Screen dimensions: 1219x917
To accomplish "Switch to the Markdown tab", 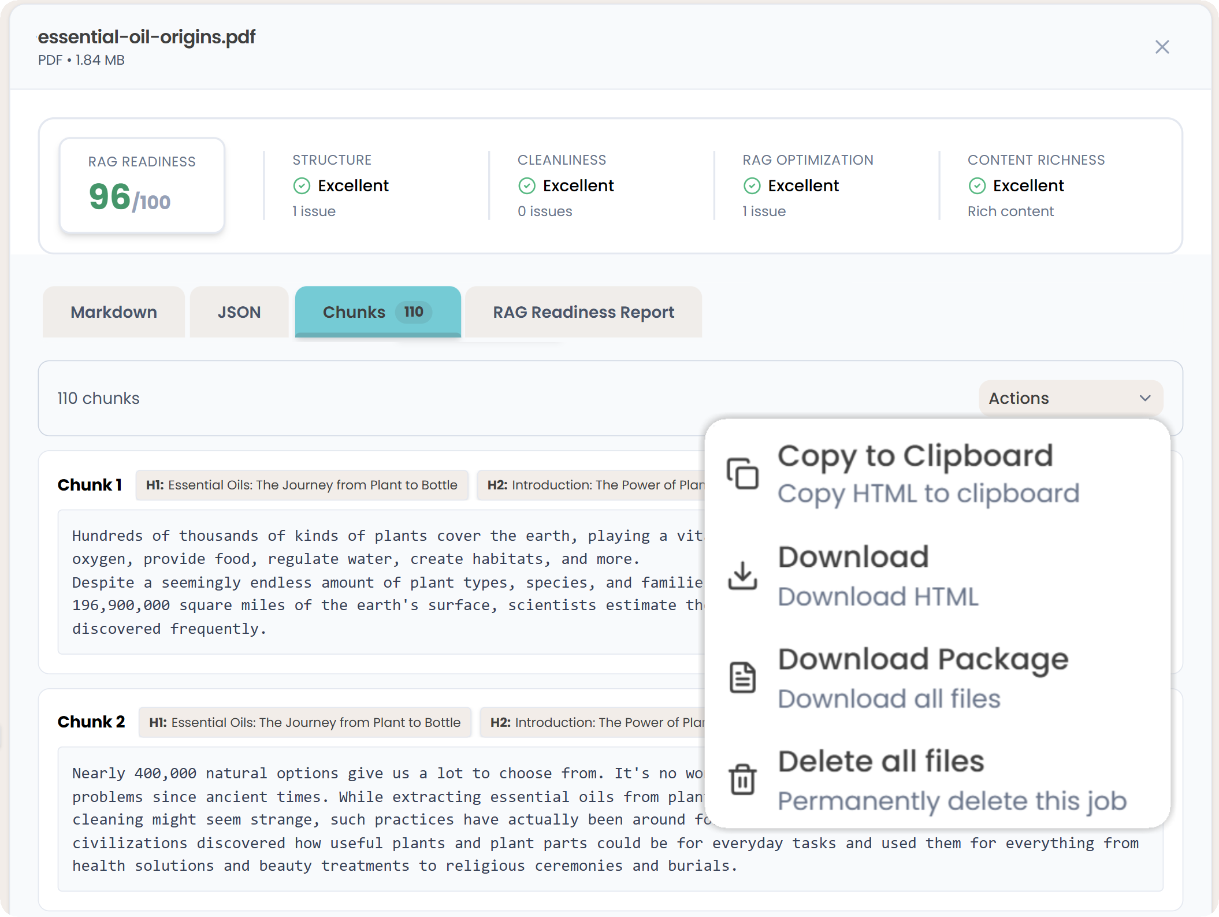I will coord(114,312).
